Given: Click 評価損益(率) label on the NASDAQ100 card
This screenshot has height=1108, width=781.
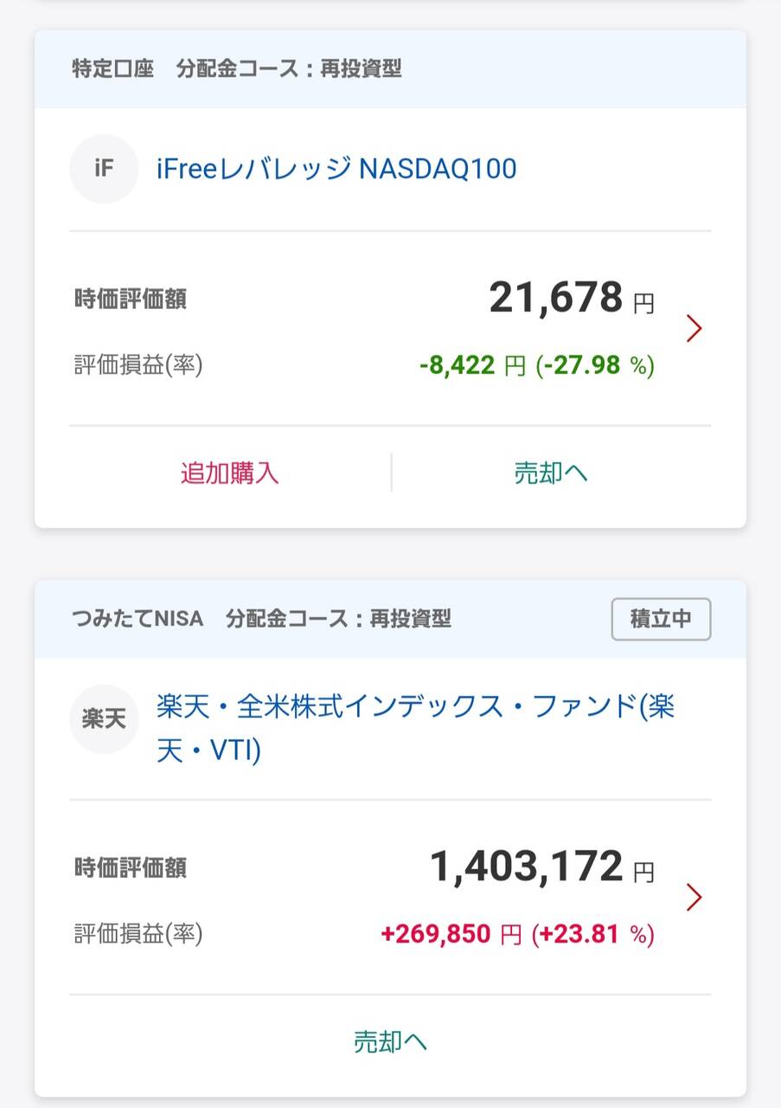Looking at the screenshot, I should point(138,365).
